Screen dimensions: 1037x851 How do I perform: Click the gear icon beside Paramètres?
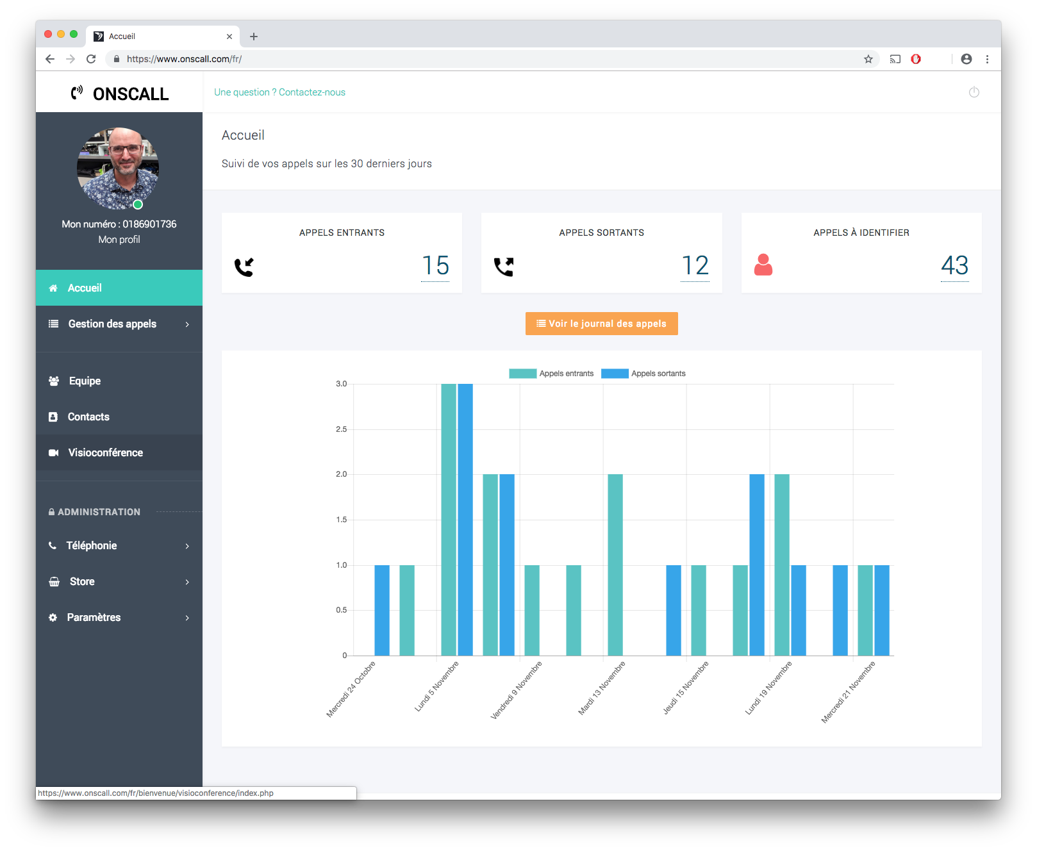coord(53,618)
